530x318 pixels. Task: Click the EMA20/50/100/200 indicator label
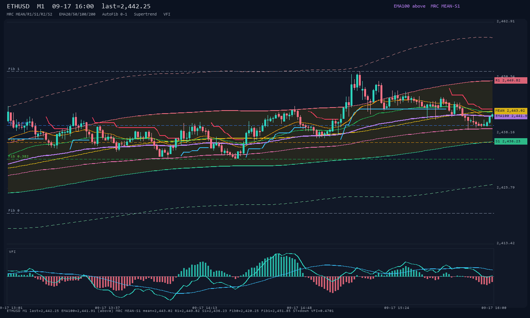77,14
